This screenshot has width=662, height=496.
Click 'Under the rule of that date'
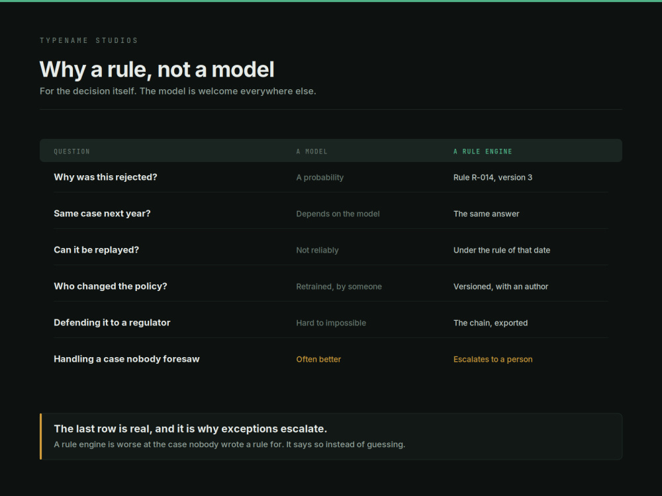[x=502, y=250]
